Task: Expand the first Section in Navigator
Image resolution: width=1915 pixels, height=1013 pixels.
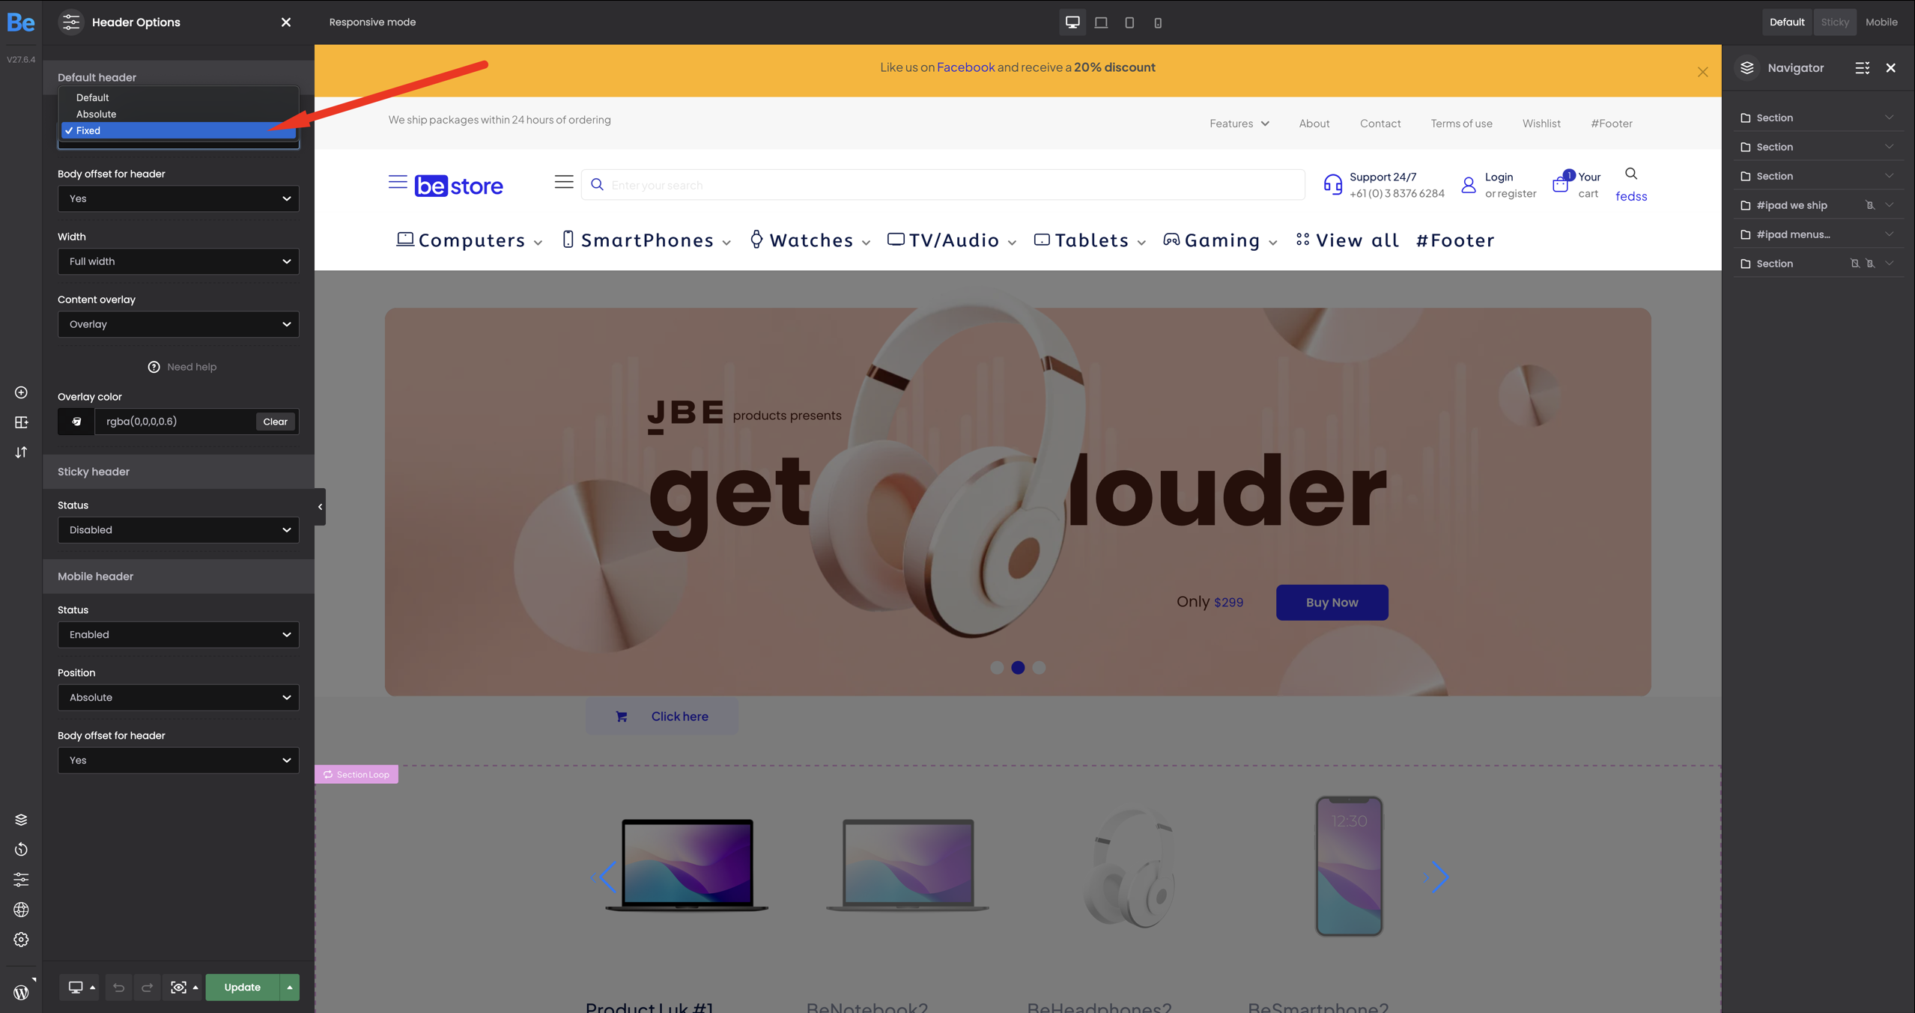Action: click(x=1889, y=118)
